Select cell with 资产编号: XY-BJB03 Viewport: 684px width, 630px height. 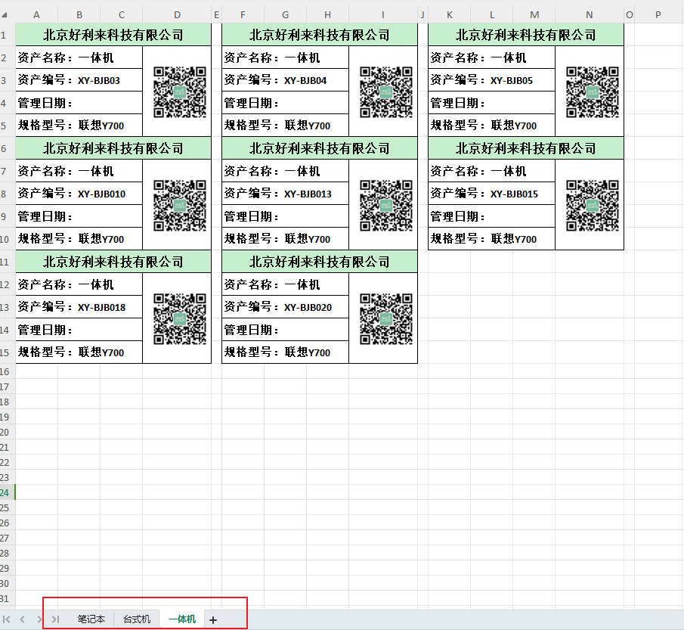79,80
